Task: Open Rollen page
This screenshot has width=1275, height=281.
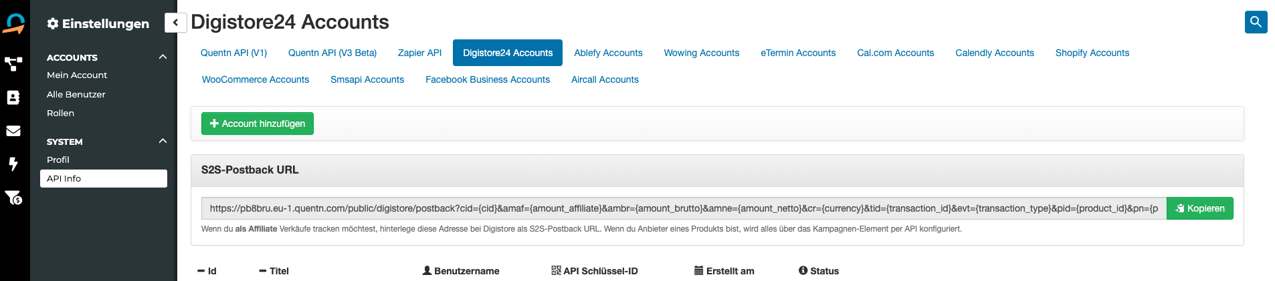Action: pos(60,113)
